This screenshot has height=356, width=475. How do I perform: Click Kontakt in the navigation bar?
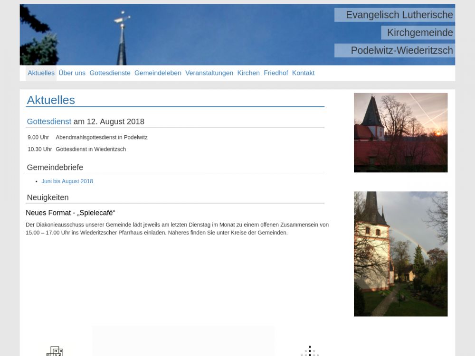pos(303,73)
